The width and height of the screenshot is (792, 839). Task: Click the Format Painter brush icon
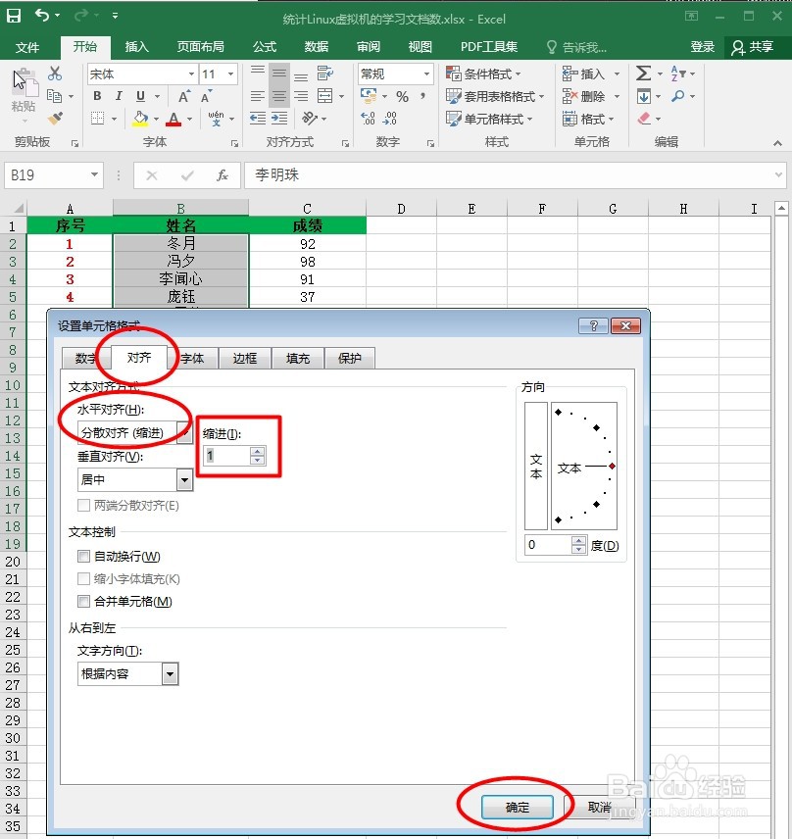pyautogui.click(x=55, y=119)
